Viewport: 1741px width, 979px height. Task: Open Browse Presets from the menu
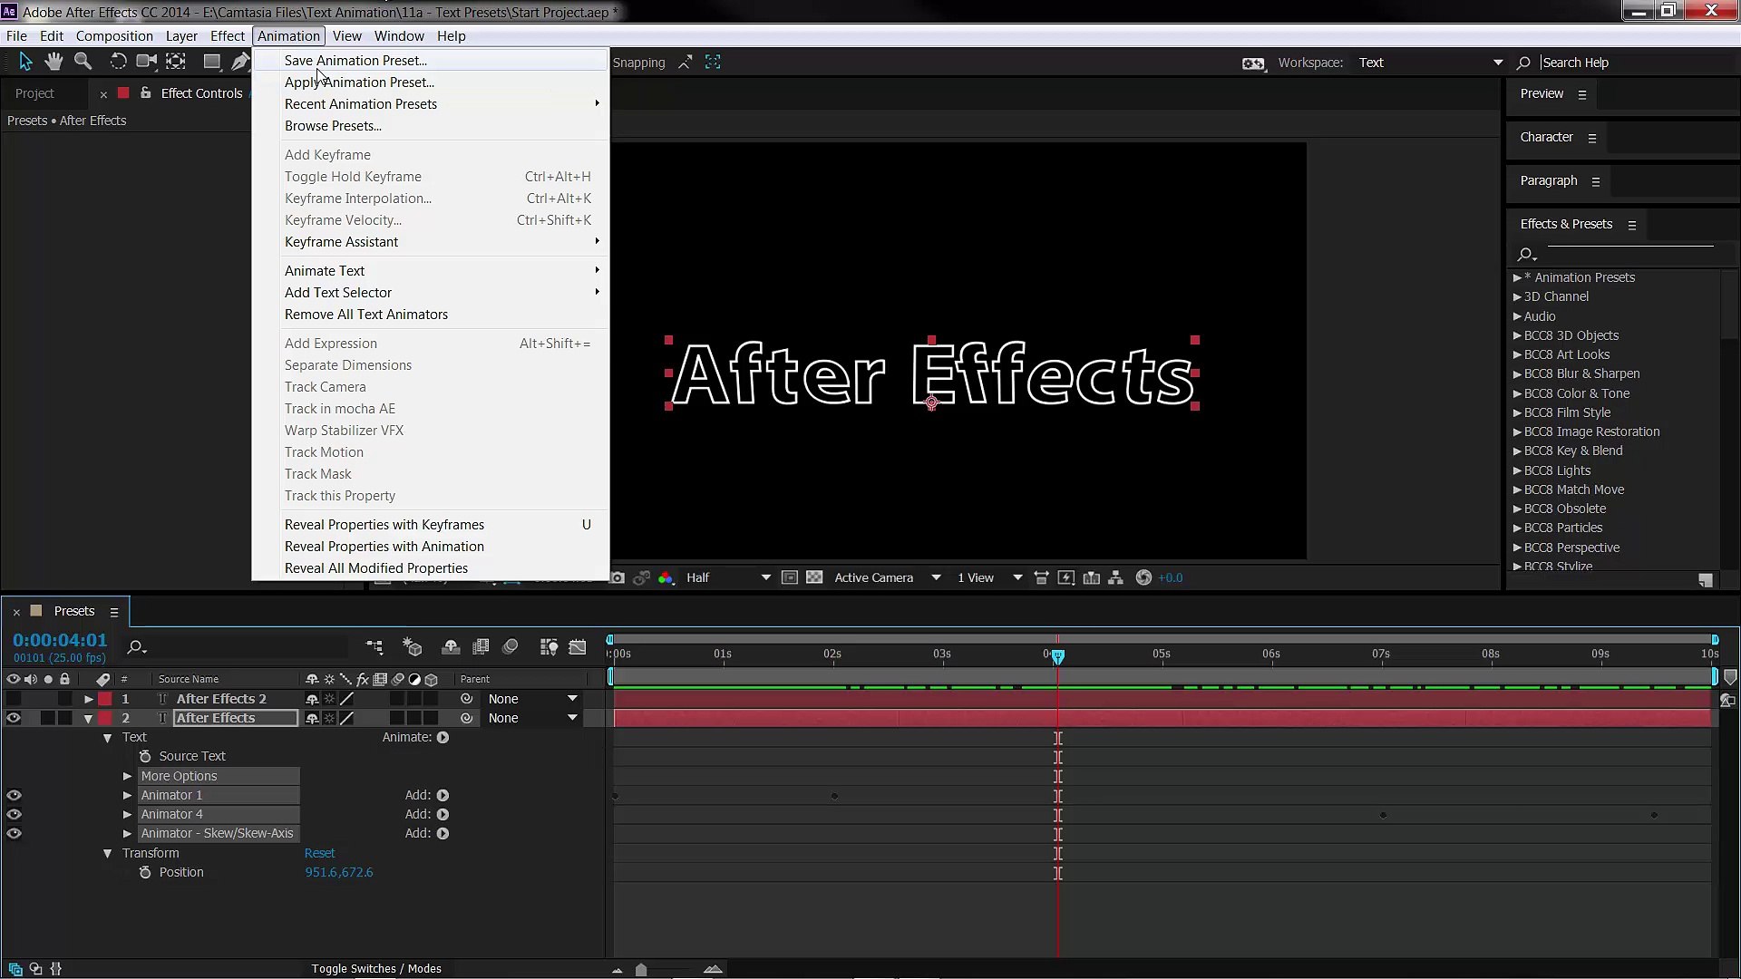pyautogui.click(x=333, y=126)
